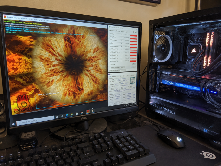
Task: Select the GPU-Z icon on the taskbar
Action: [x=93, y=111]
